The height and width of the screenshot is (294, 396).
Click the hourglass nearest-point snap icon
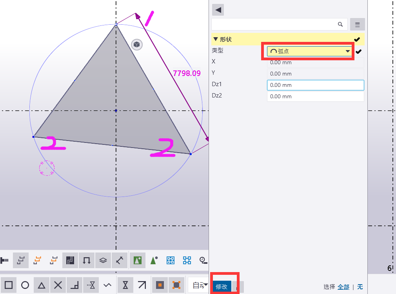tap(125, 285)
